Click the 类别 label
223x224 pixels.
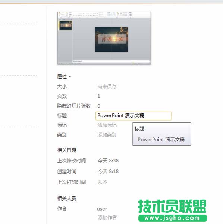[62, 135]
